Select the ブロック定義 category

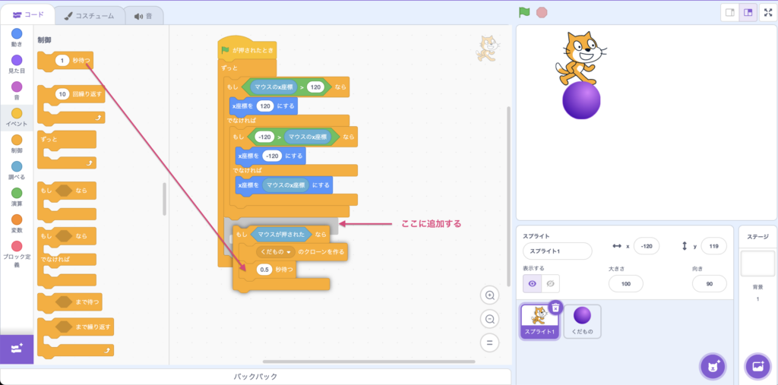click(x=17, y=254)
